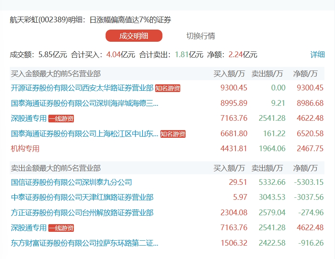Click 机构专用 in buy list

tap(25, 149)
